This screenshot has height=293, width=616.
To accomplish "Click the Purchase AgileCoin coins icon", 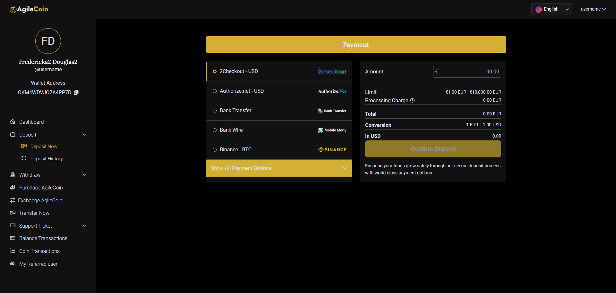I will pos(13,187).
